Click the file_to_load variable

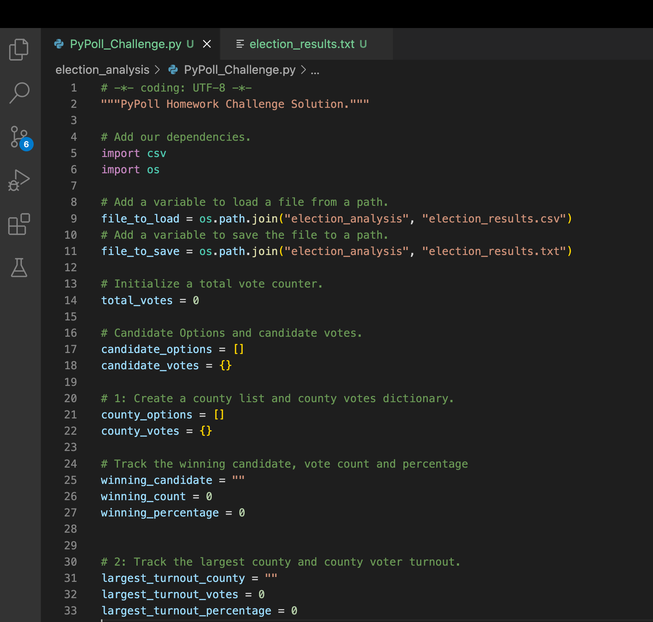point(140,219)
